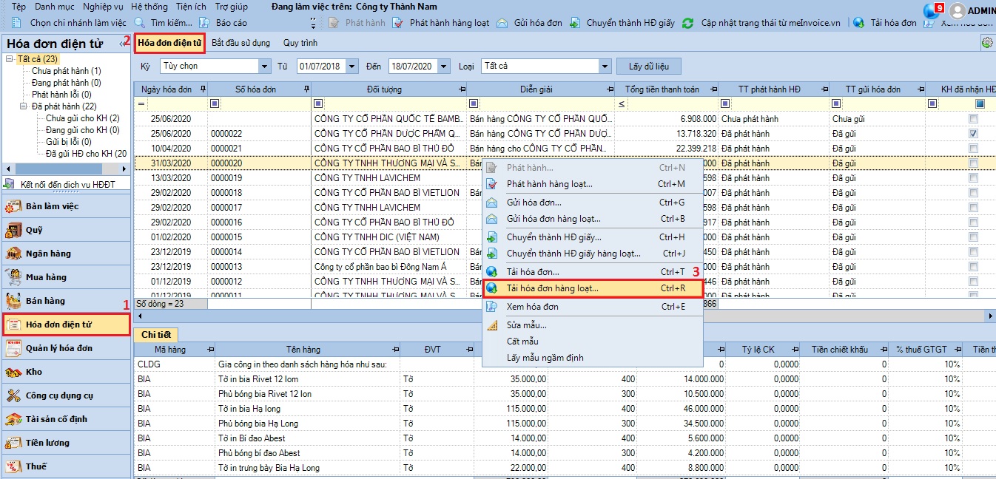Click the Tìm kiếm magnifier icon
996x479 pixels.
tap(138, 23)
